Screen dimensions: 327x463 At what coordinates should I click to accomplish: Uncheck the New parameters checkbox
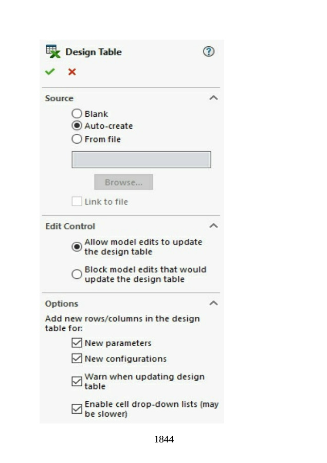pos(77,343)
